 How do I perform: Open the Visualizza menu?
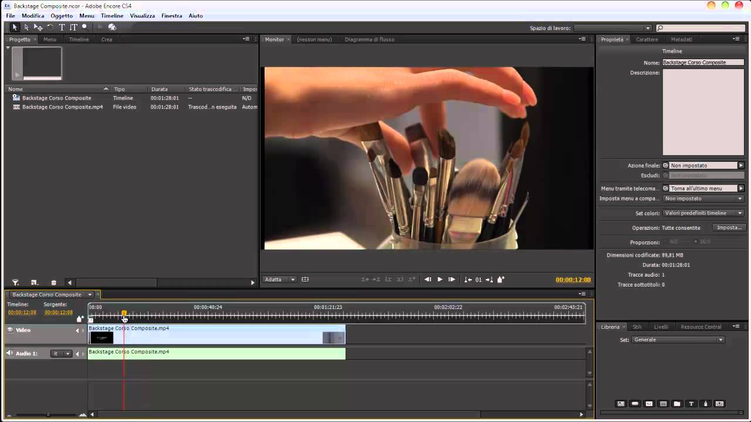coord(143,16)
